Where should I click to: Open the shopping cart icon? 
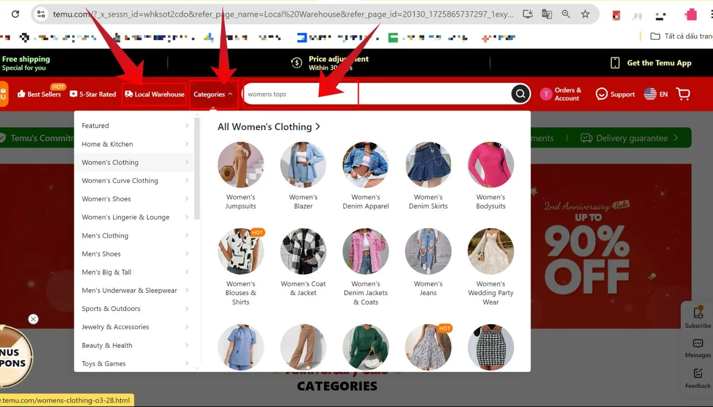tap(683, 94)
